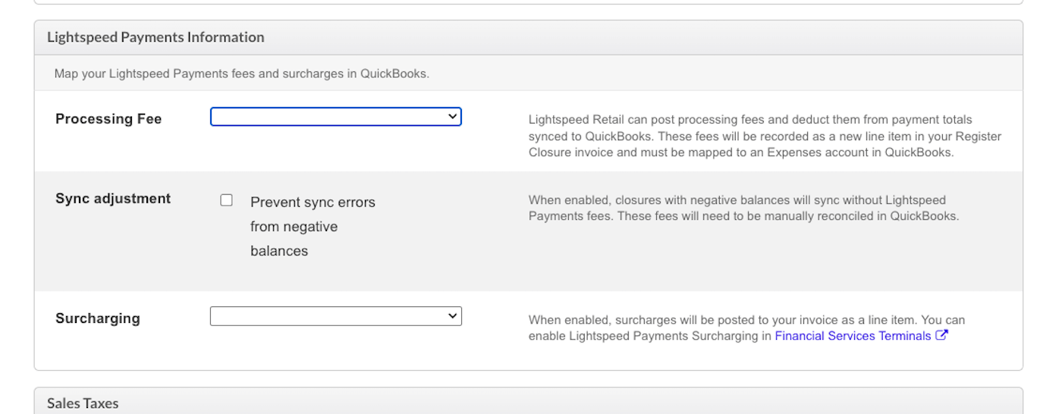The width and height of the screenshot is (1062, 414).
Task: Open the Processing Fee dropdown
Action: point(335,117)
